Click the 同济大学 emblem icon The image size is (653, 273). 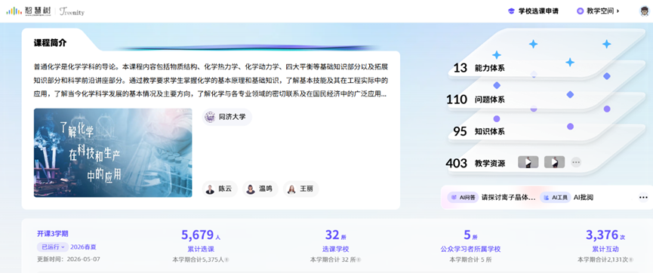(210, 117)
